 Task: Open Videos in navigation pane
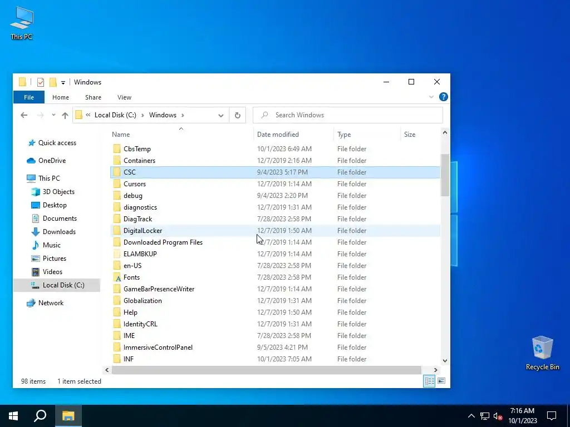[x=52, y=272]
